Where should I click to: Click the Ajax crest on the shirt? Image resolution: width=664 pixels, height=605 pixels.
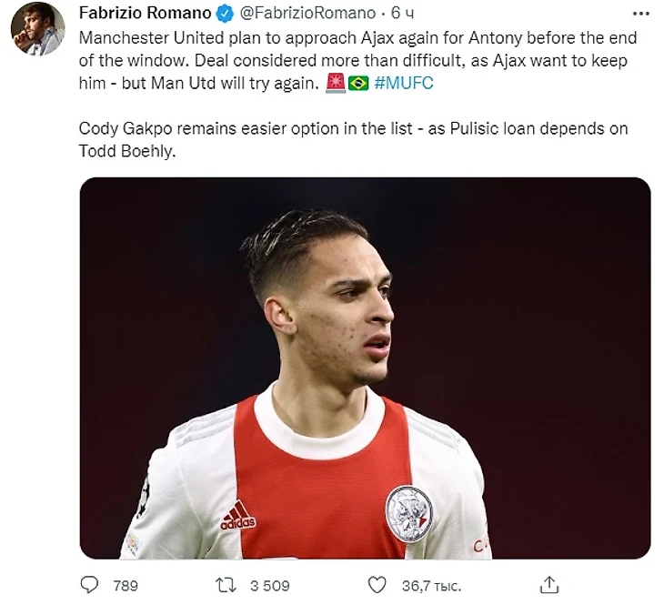tap(408, 513)
